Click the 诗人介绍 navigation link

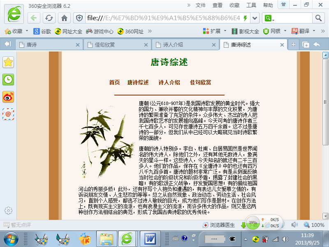tap(169, 82)
